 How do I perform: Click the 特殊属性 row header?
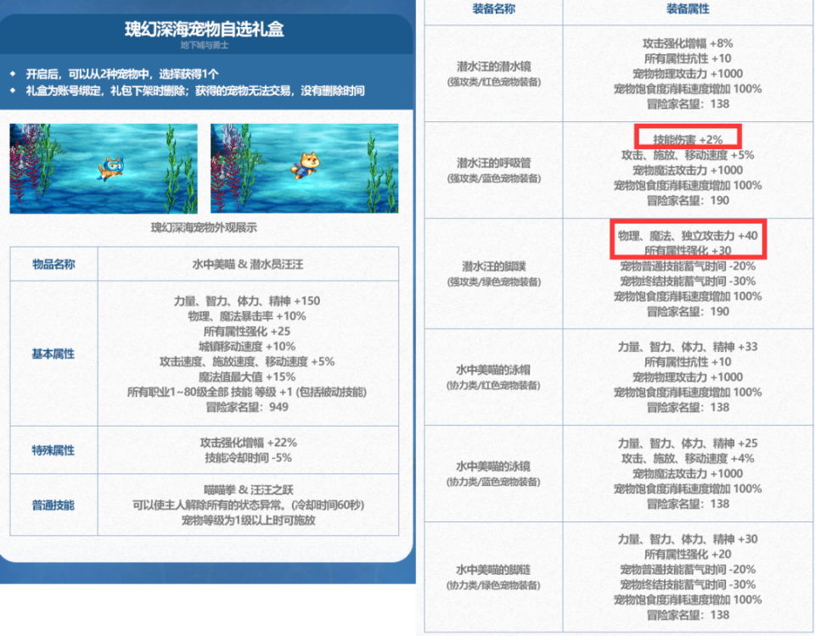tap(53, 450)
